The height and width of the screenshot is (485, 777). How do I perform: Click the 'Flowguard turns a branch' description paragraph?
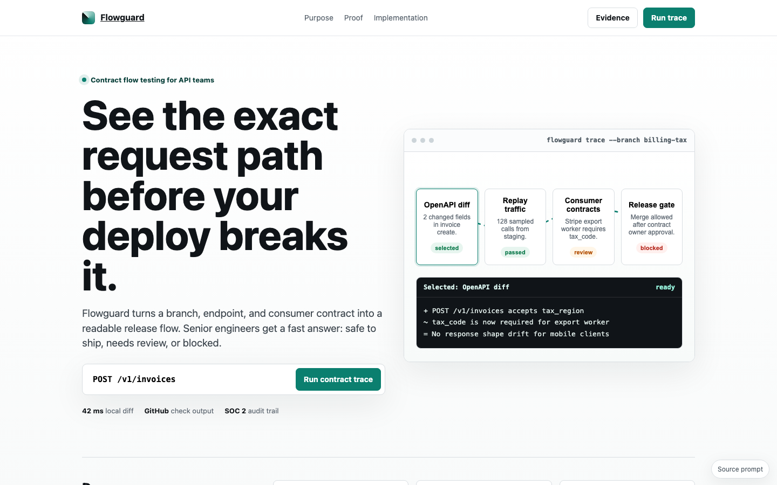233,328
